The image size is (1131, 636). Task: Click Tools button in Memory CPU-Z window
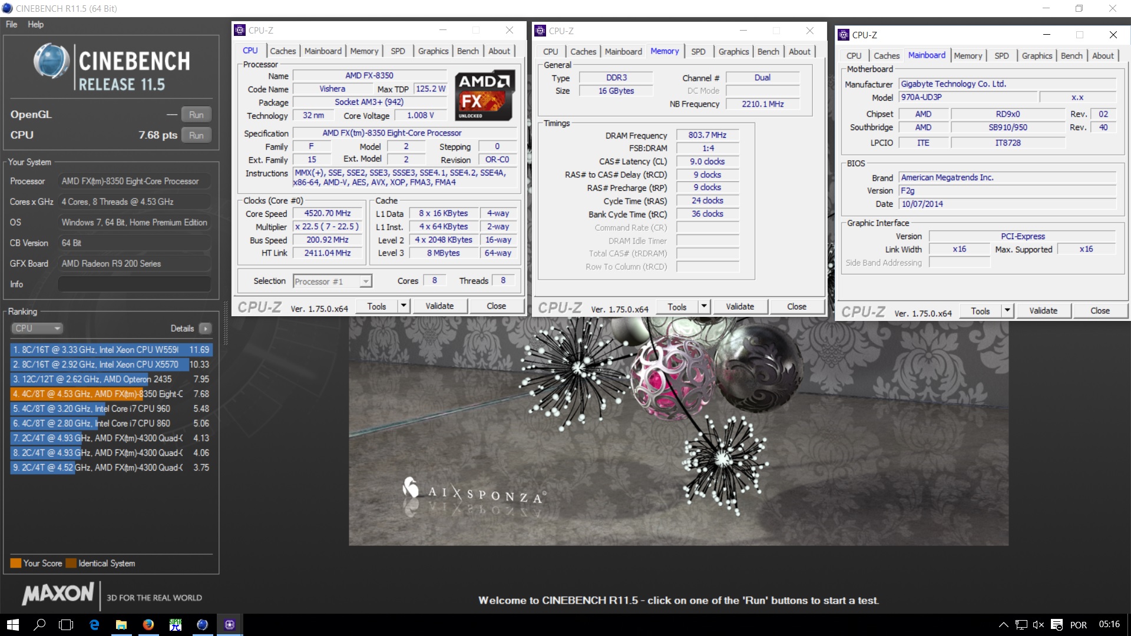(x=677, y=306)
